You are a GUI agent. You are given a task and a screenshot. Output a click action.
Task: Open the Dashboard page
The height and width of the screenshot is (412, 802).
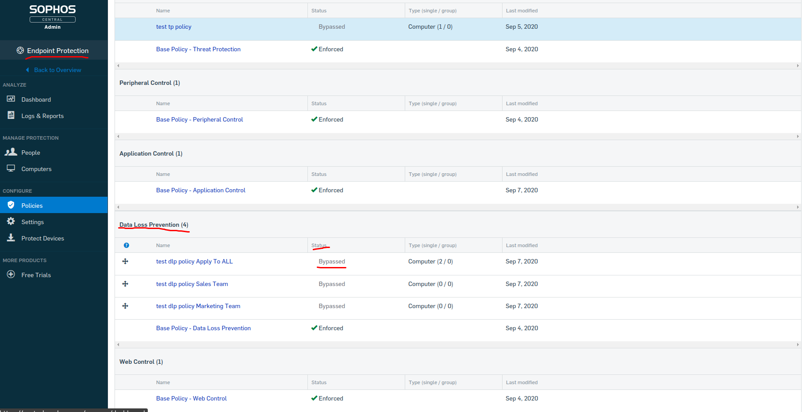tap(36, 99)
